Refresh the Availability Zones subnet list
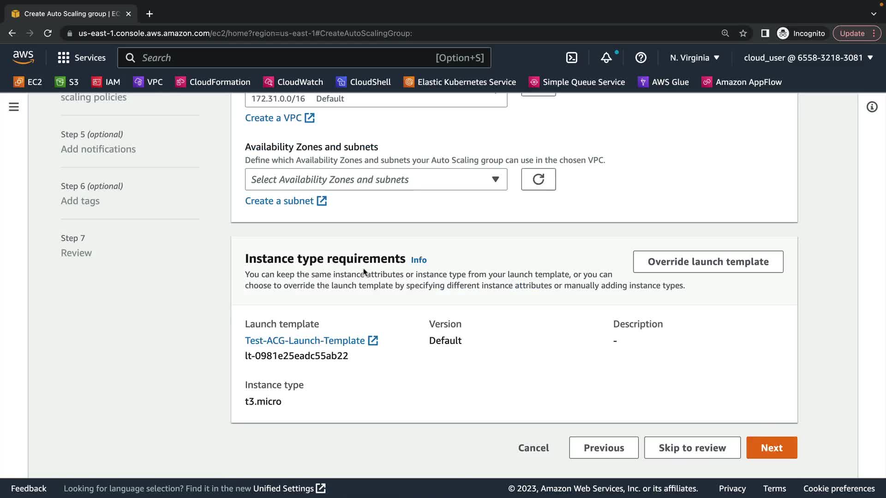 point(538,179)
